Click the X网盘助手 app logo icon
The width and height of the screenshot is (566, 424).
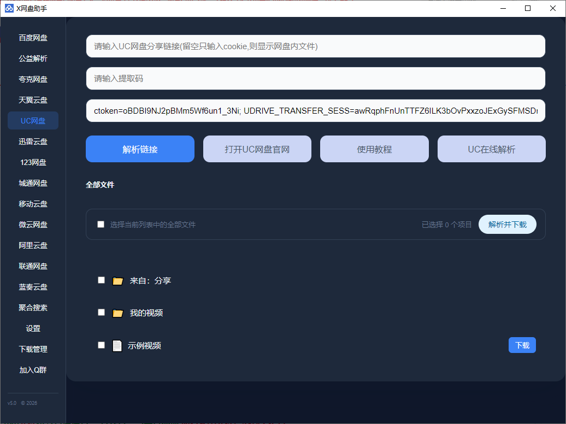pos(9,8)
